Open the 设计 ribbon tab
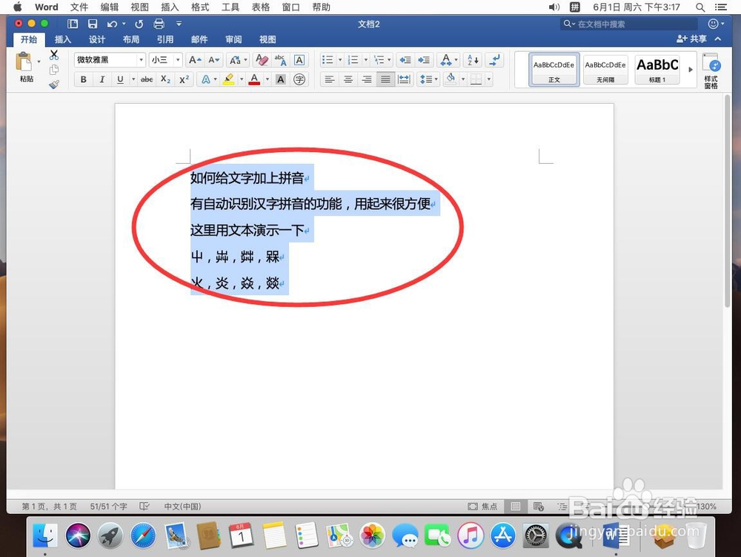Viewport: 741px width, 557px height. [97, 39]
